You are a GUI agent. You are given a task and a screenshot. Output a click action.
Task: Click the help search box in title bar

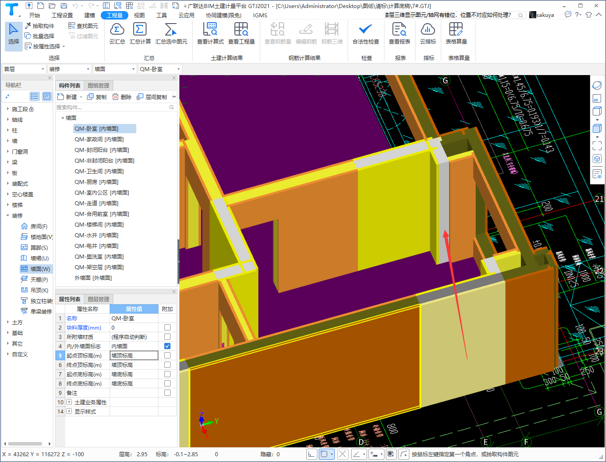455,15
